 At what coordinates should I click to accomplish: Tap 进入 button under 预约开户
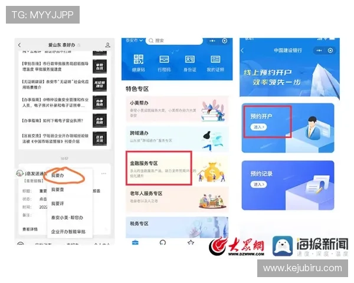tap(258, 127)
